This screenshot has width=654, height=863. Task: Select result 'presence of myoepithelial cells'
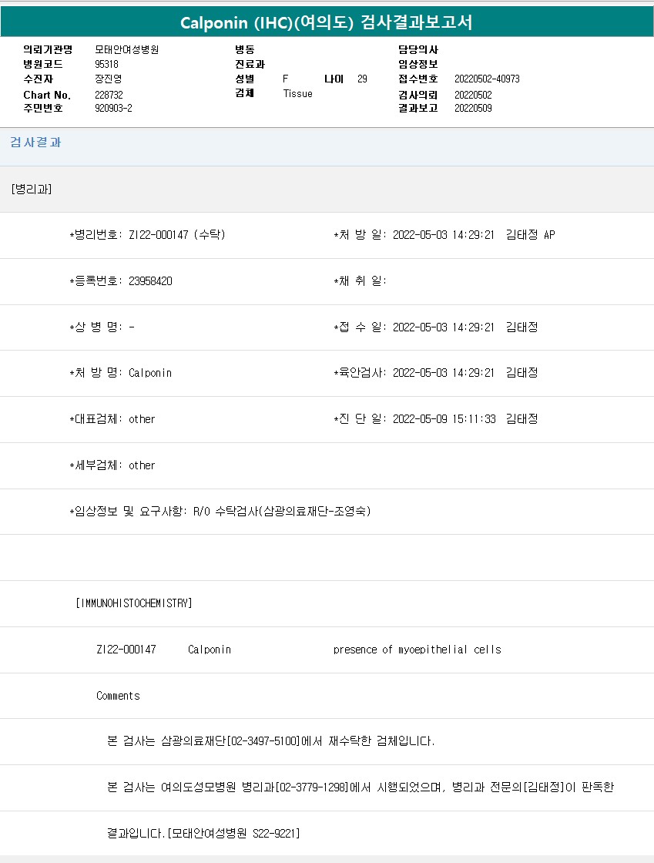(417, 650)
